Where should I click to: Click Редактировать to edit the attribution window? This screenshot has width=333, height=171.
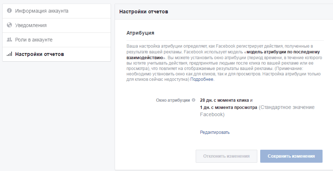click(x=215, y=132)
